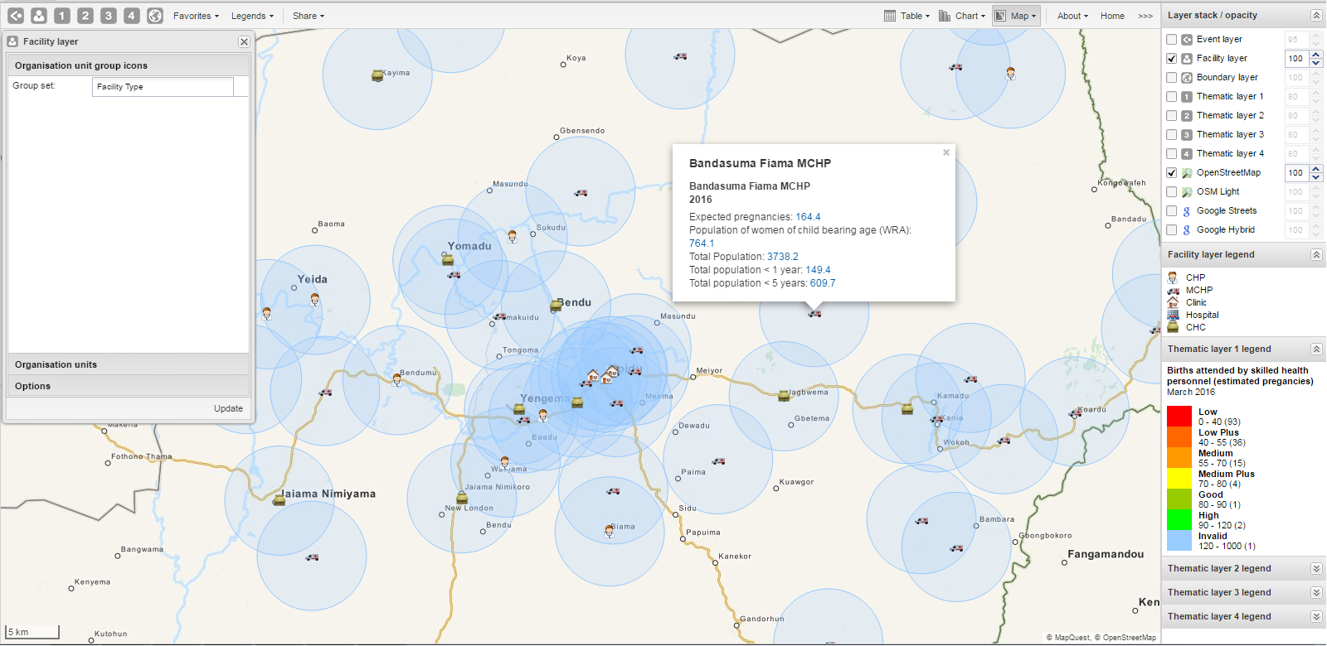Click the Google Streets icon in layer stack
The image size is (1327, 646).
(x=1187, y=211)
